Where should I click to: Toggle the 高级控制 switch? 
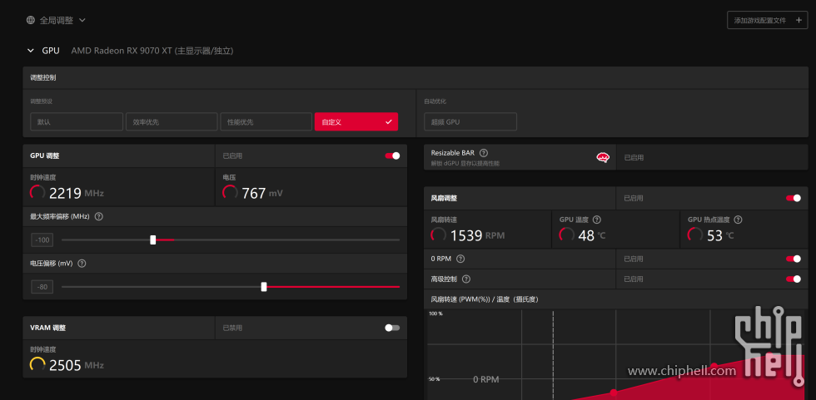click(x=794, y=279)
